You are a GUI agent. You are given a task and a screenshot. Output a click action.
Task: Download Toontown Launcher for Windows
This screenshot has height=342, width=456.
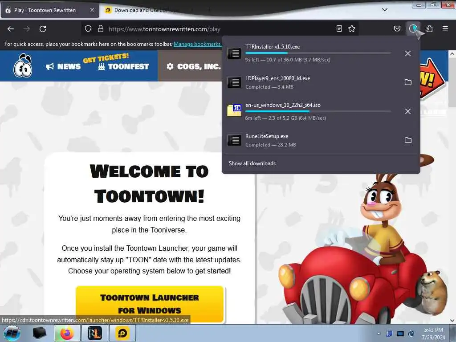point(150,304)
